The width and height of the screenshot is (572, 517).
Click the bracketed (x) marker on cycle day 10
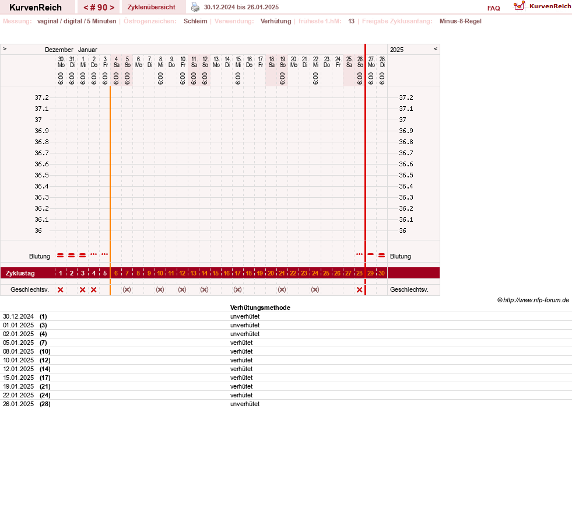[160, 289]
